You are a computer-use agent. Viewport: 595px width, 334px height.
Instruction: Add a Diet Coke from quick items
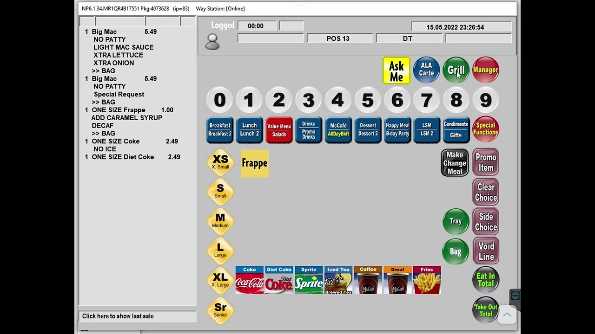pos(279,280)
